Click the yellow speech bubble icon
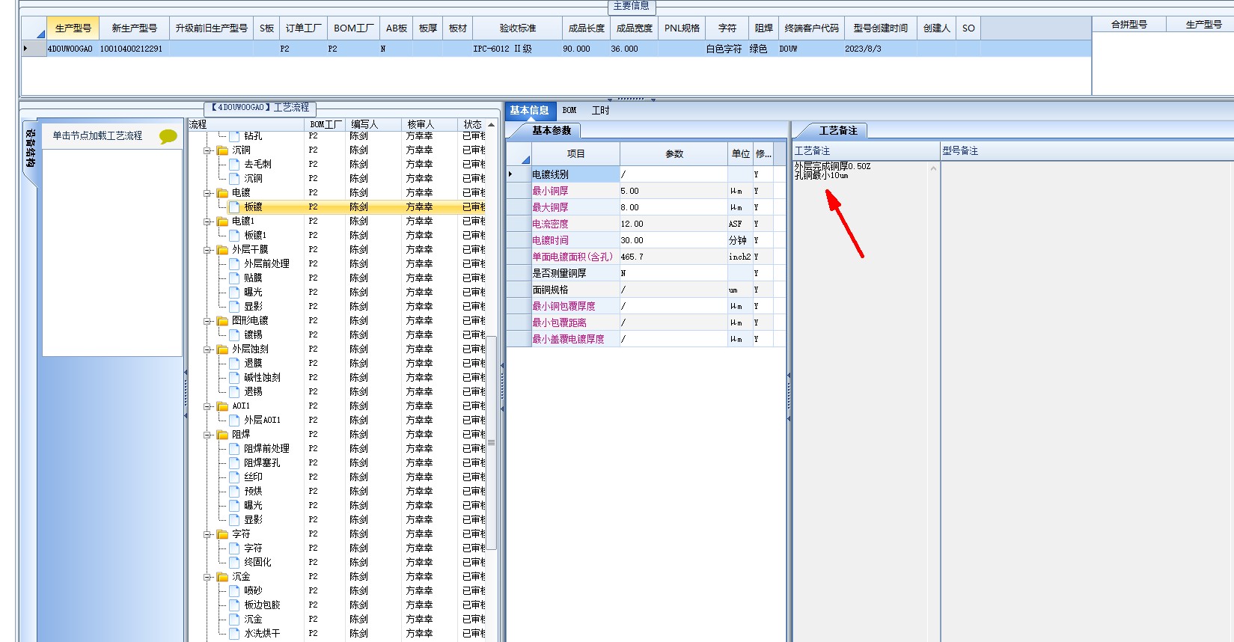The width and height of the screenshot is (1234, 642). [x=168, y=136]
